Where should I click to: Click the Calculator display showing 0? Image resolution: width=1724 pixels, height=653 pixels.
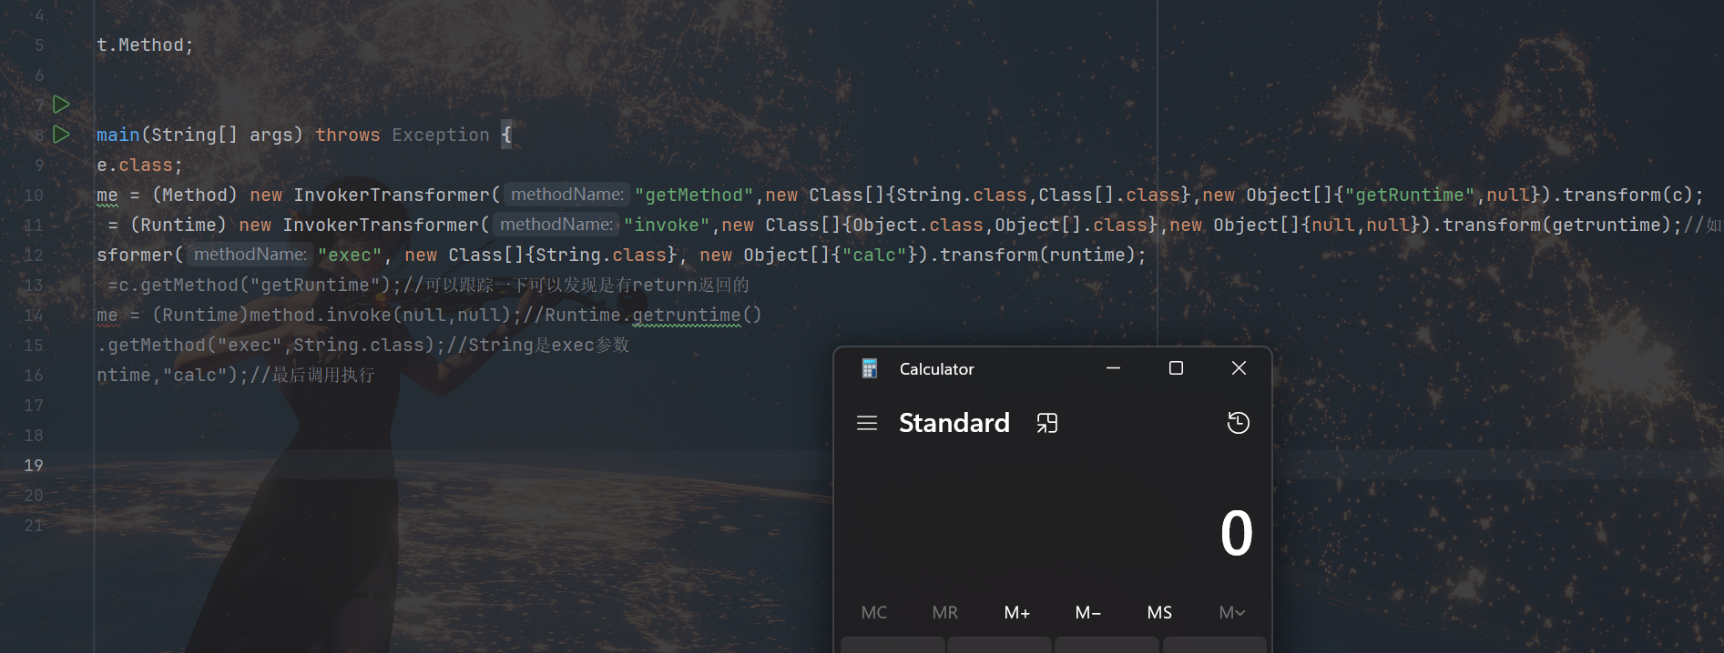pyautogui.click(x=1236, y=533)
